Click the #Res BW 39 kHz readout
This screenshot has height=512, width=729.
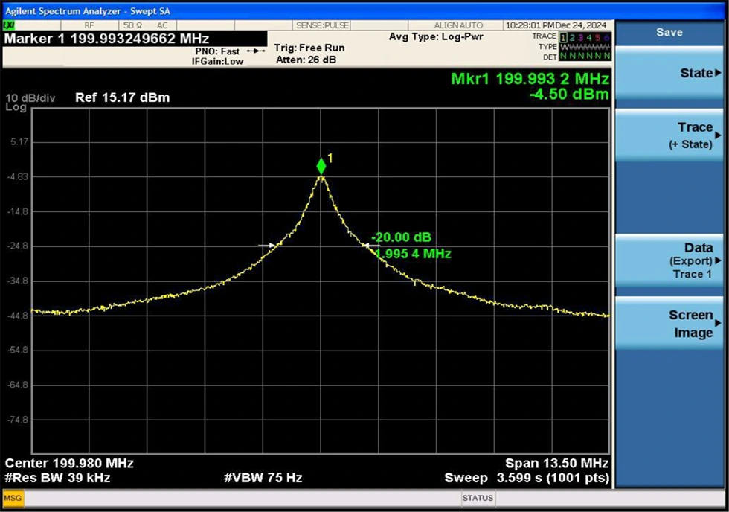pos(57,478)
